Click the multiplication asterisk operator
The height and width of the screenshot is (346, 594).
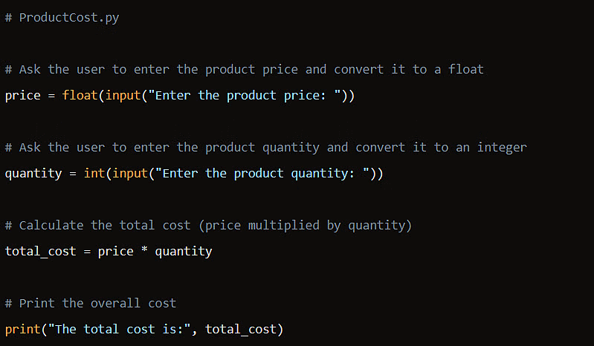coord(144,249)
